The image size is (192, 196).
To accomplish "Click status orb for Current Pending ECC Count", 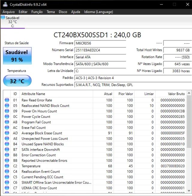I will pos(7,177).
